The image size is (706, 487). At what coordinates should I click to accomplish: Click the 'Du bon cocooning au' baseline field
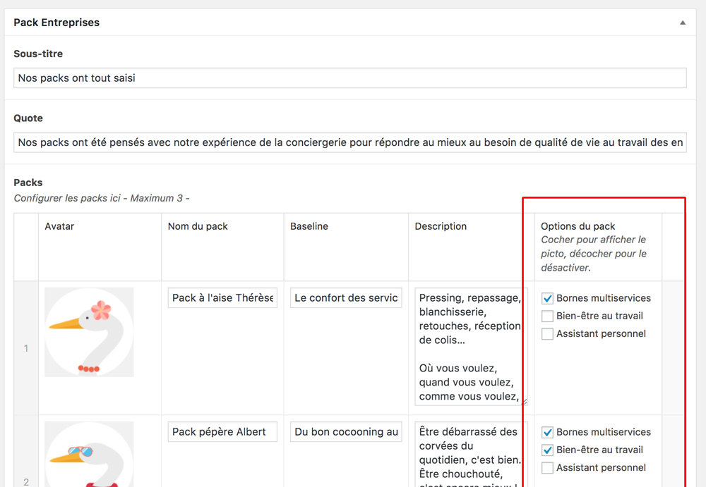346,432
